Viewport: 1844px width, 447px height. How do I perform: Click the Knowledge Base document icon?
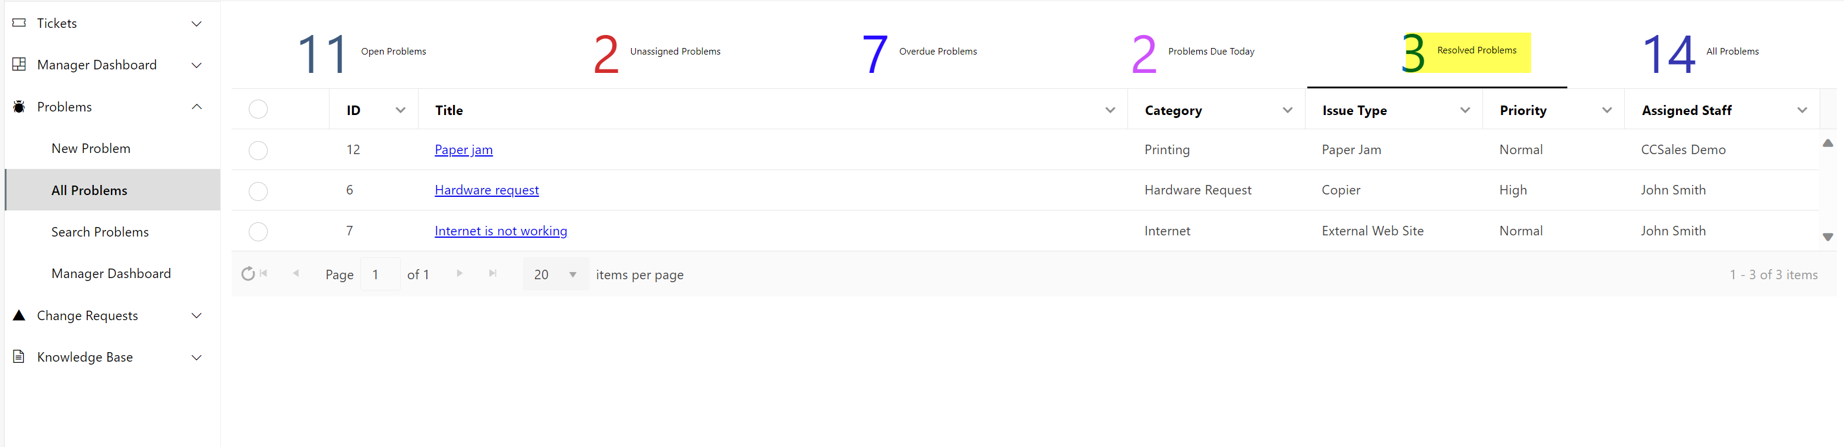click(x=20, y=357)
